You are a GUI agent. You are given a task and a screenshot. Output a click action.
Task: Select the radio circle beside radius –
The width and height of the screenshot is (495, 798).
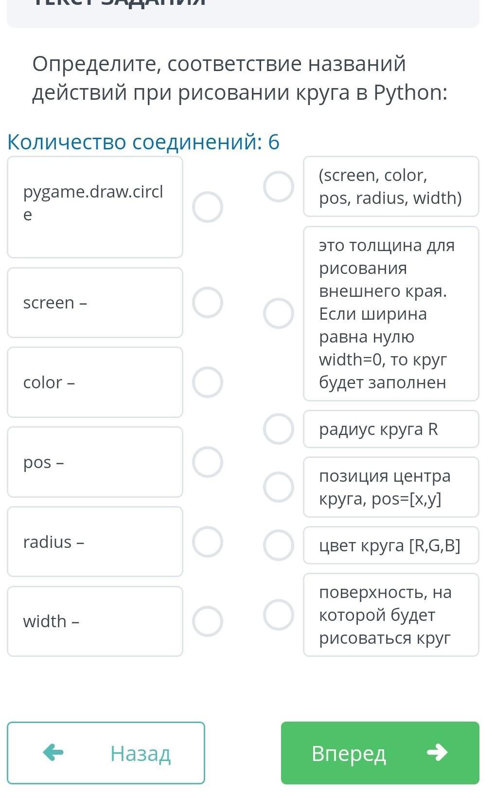(208, 542)
